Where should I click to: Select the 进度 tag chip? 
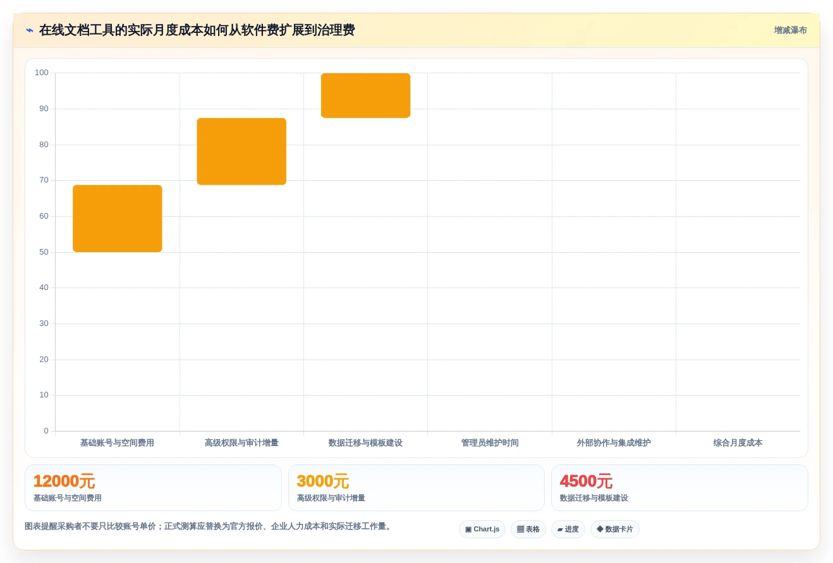[568, 530]
